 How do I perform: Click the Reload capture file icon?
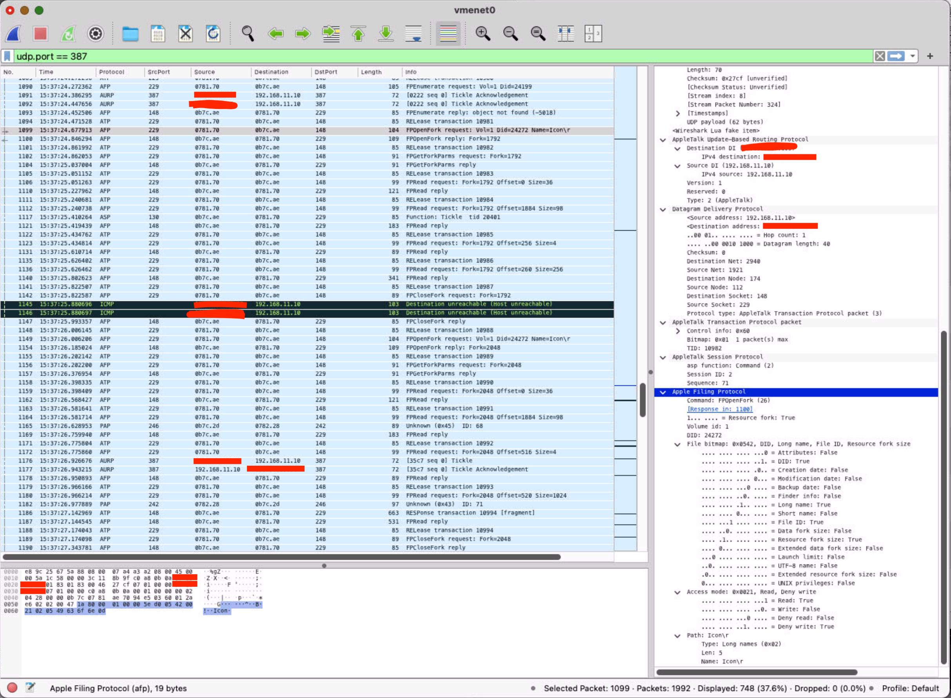213,33
